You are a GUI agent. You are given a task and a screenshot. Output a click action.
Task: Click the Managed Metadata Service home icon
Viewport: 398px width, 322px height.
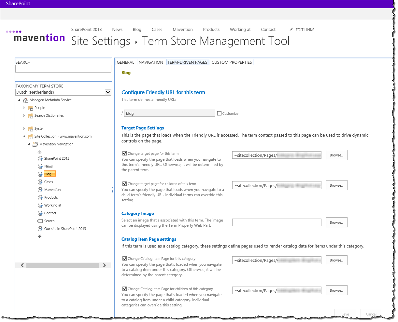point(25,100)
